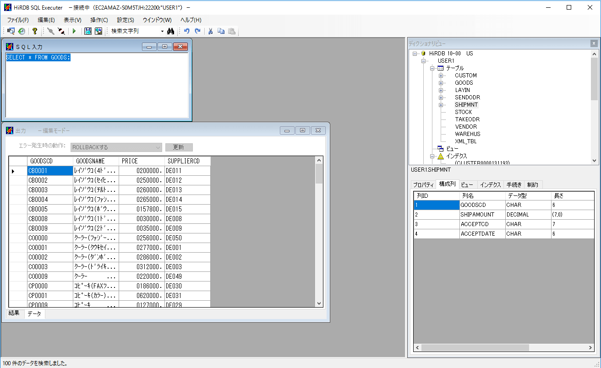
Task: Cut text using the scissors icon
Action: pos(210,31)
